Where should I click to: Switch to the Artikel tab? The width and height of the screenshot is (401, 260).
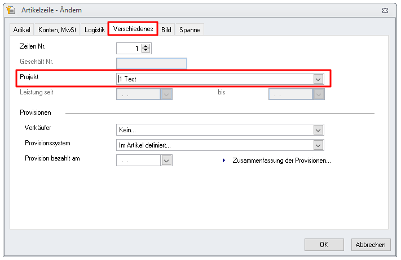21,30
